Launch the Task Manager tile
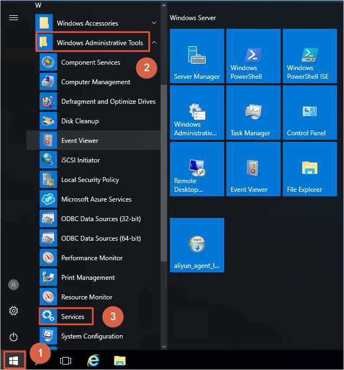Image resolution: width=344 pixels, height=370 pixels. (x=253, y=112)
